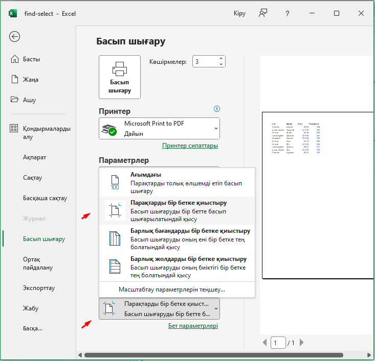Click the horizontal scrollbar at bottom
Image resolution: width=375 pixels, height=361 pixels.
coord(214,355)
